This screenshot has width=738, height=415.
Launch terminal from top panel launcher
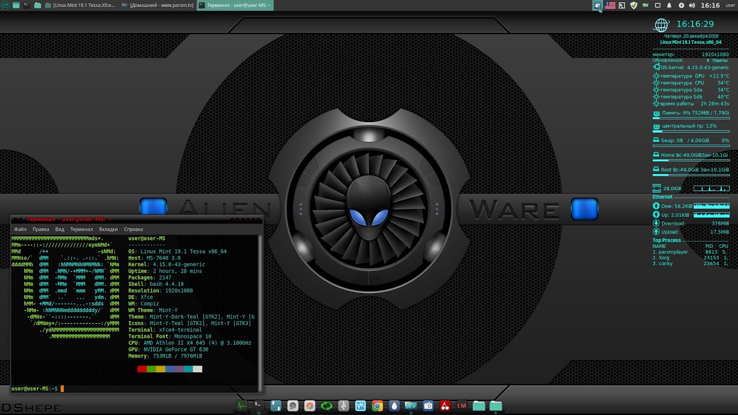[x=27, y=5]
